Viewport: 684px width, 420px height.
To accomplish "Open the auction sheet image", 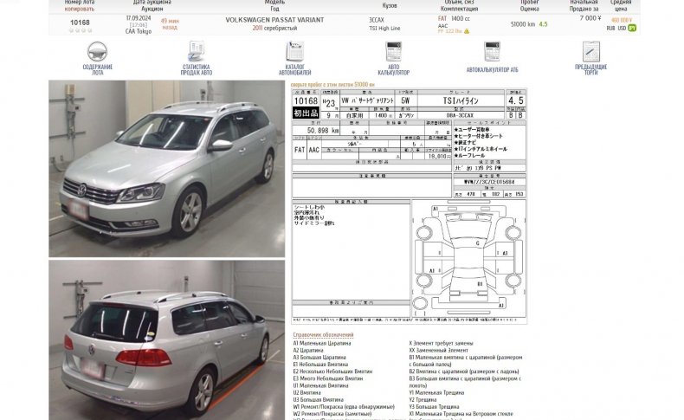I will [x=410, y=206].
